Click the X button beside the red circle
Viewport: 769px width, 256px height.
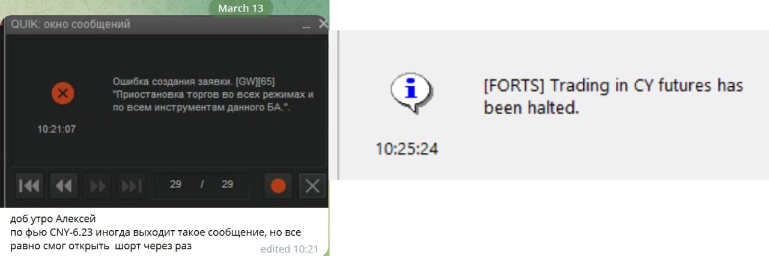312,185
